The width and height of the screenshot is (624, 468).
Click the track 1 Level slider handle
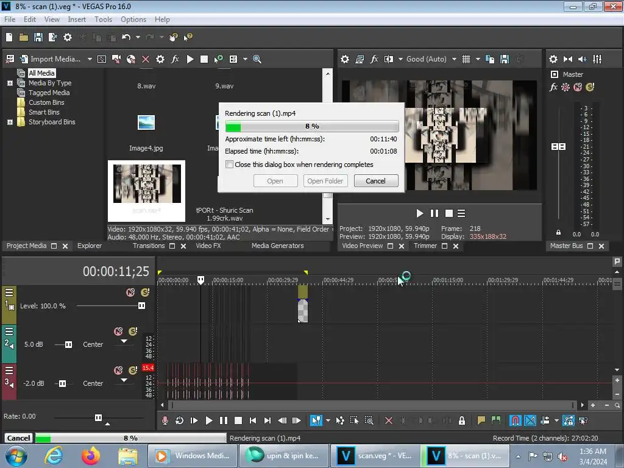(x=141, y=306)
